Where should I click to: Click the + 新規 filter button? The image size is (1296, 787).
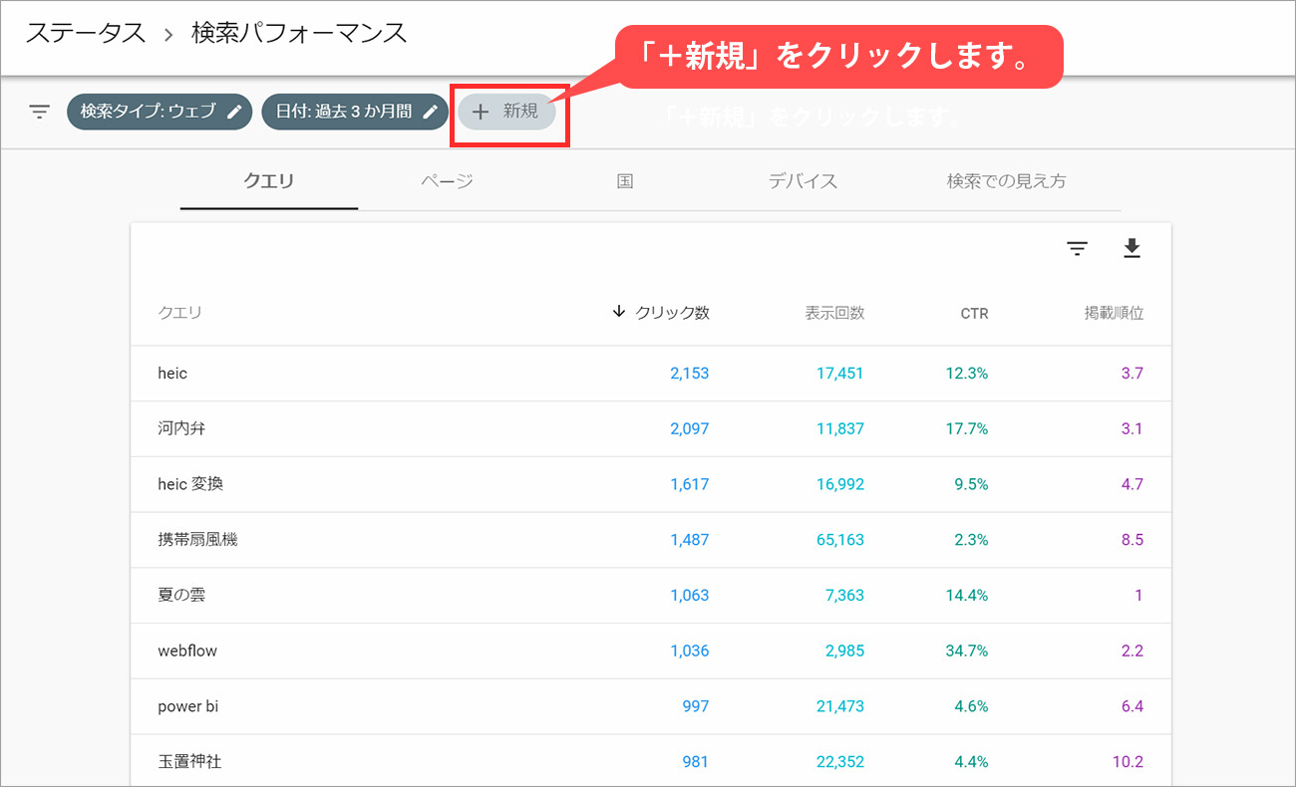(x=507, y=112)
